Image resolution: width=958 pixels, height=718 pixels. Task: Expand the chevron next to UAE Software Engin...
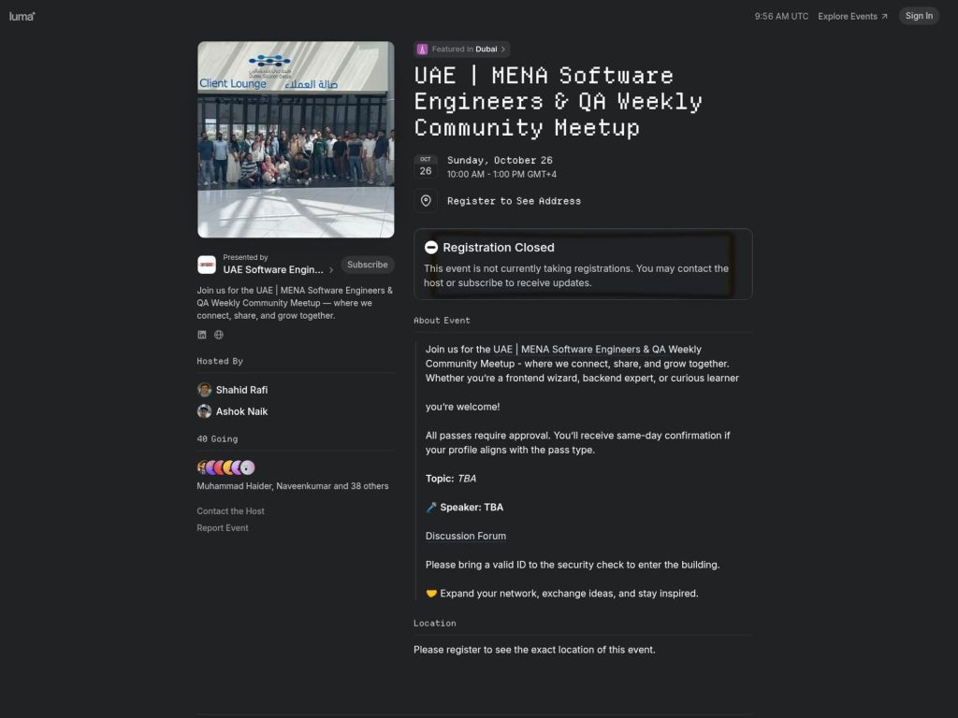(x=332, y=268)
